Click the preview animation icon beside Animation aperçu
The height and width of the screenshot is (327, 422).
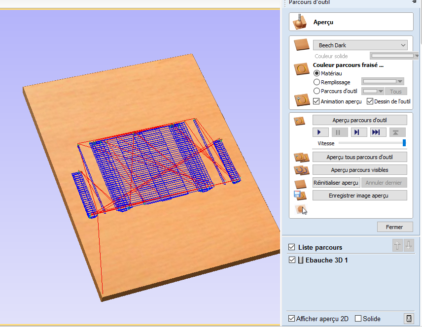[x=301, y=100]
